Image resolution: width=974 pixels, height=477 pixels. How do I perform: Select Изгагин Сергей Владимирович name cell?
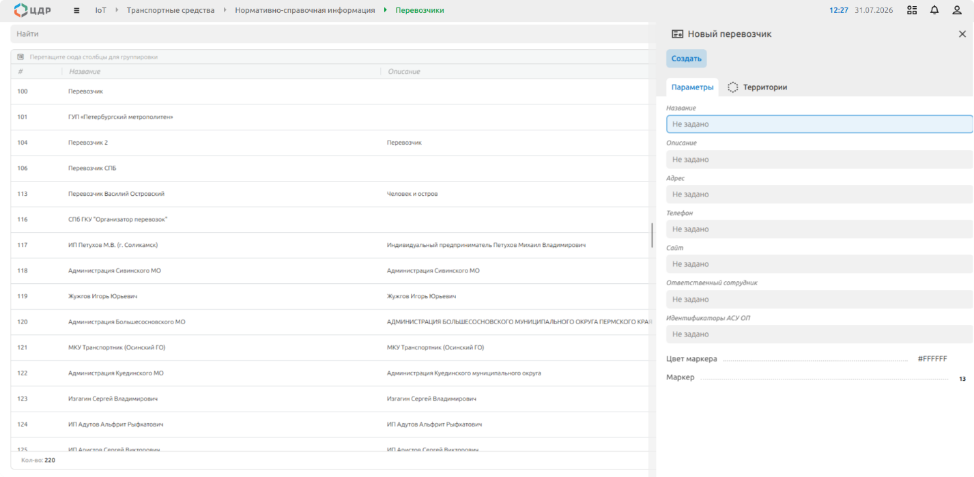[113, 399]
